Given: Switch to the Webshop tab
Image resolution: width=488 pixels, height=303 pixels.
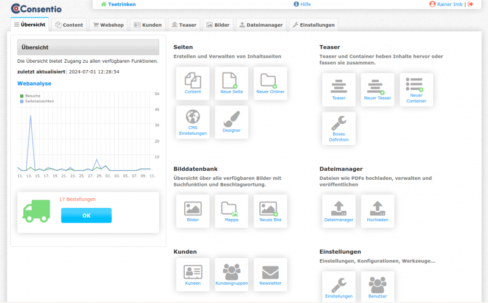Looking at the screenshot, I should [107, 25].
